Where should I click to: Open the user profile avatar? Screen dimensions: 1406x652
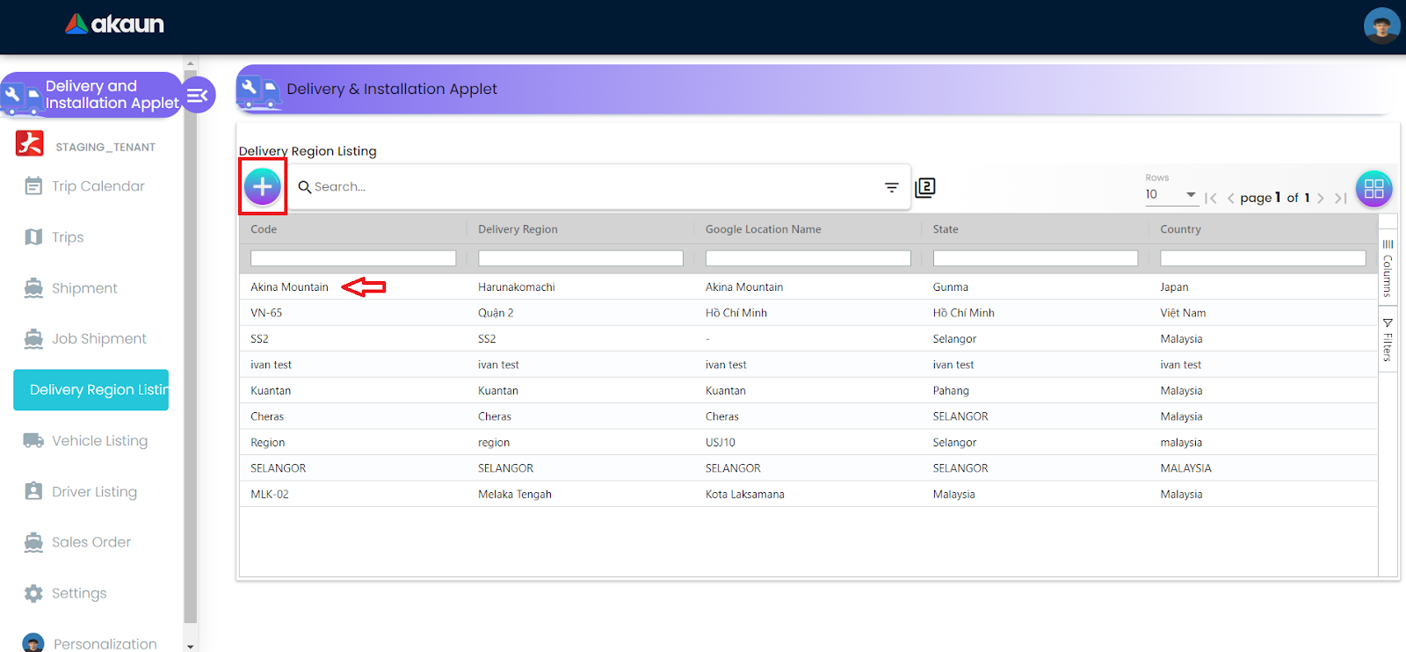point(1381,26)
